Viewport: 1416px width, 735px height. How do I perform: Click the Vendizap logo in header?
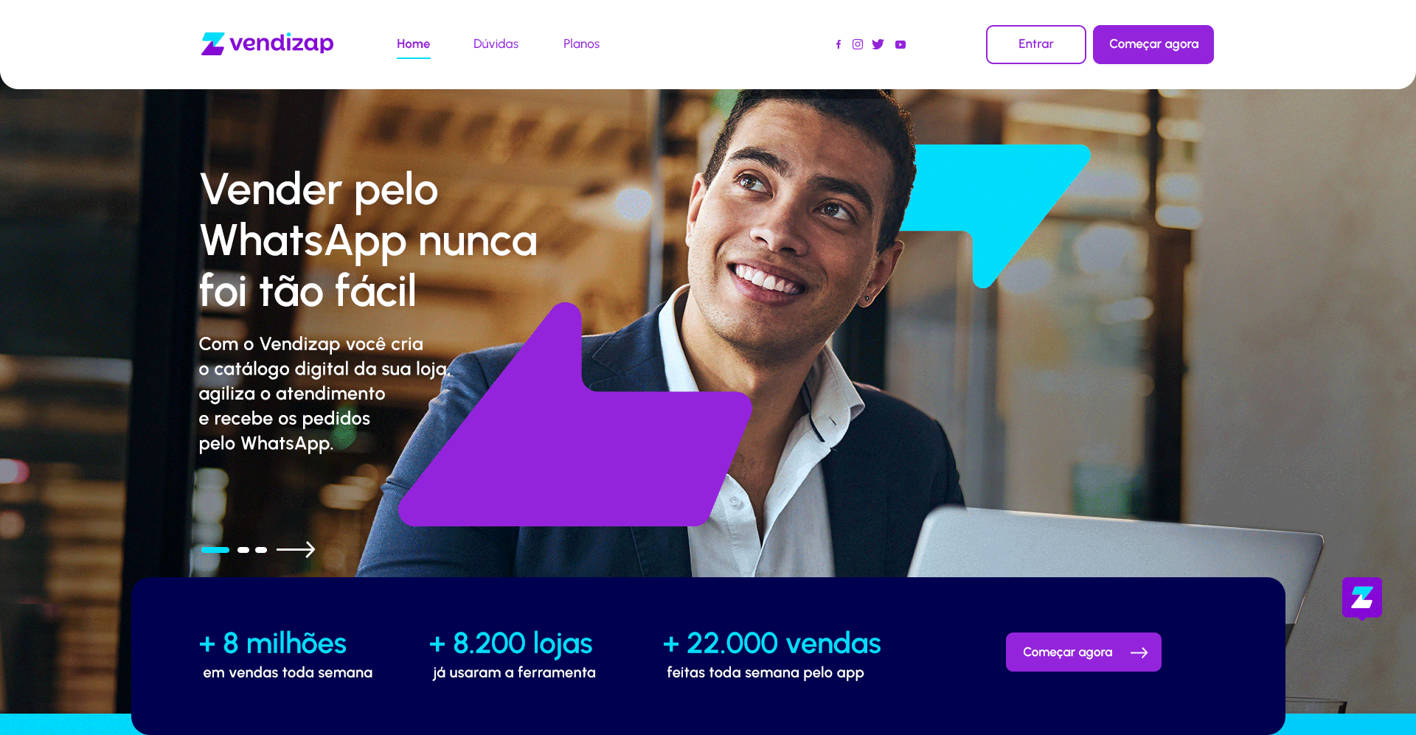pyautogui.click(x=267, y=43)
